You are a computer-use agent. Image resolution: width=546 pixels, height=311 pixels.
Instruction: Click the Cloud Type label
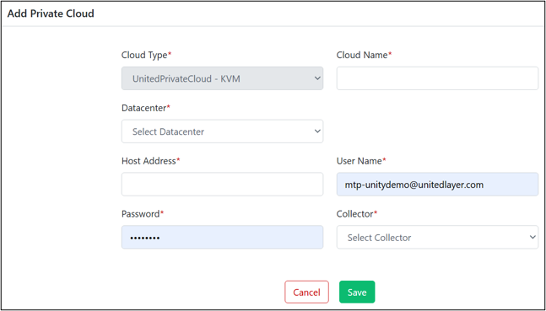147,55
